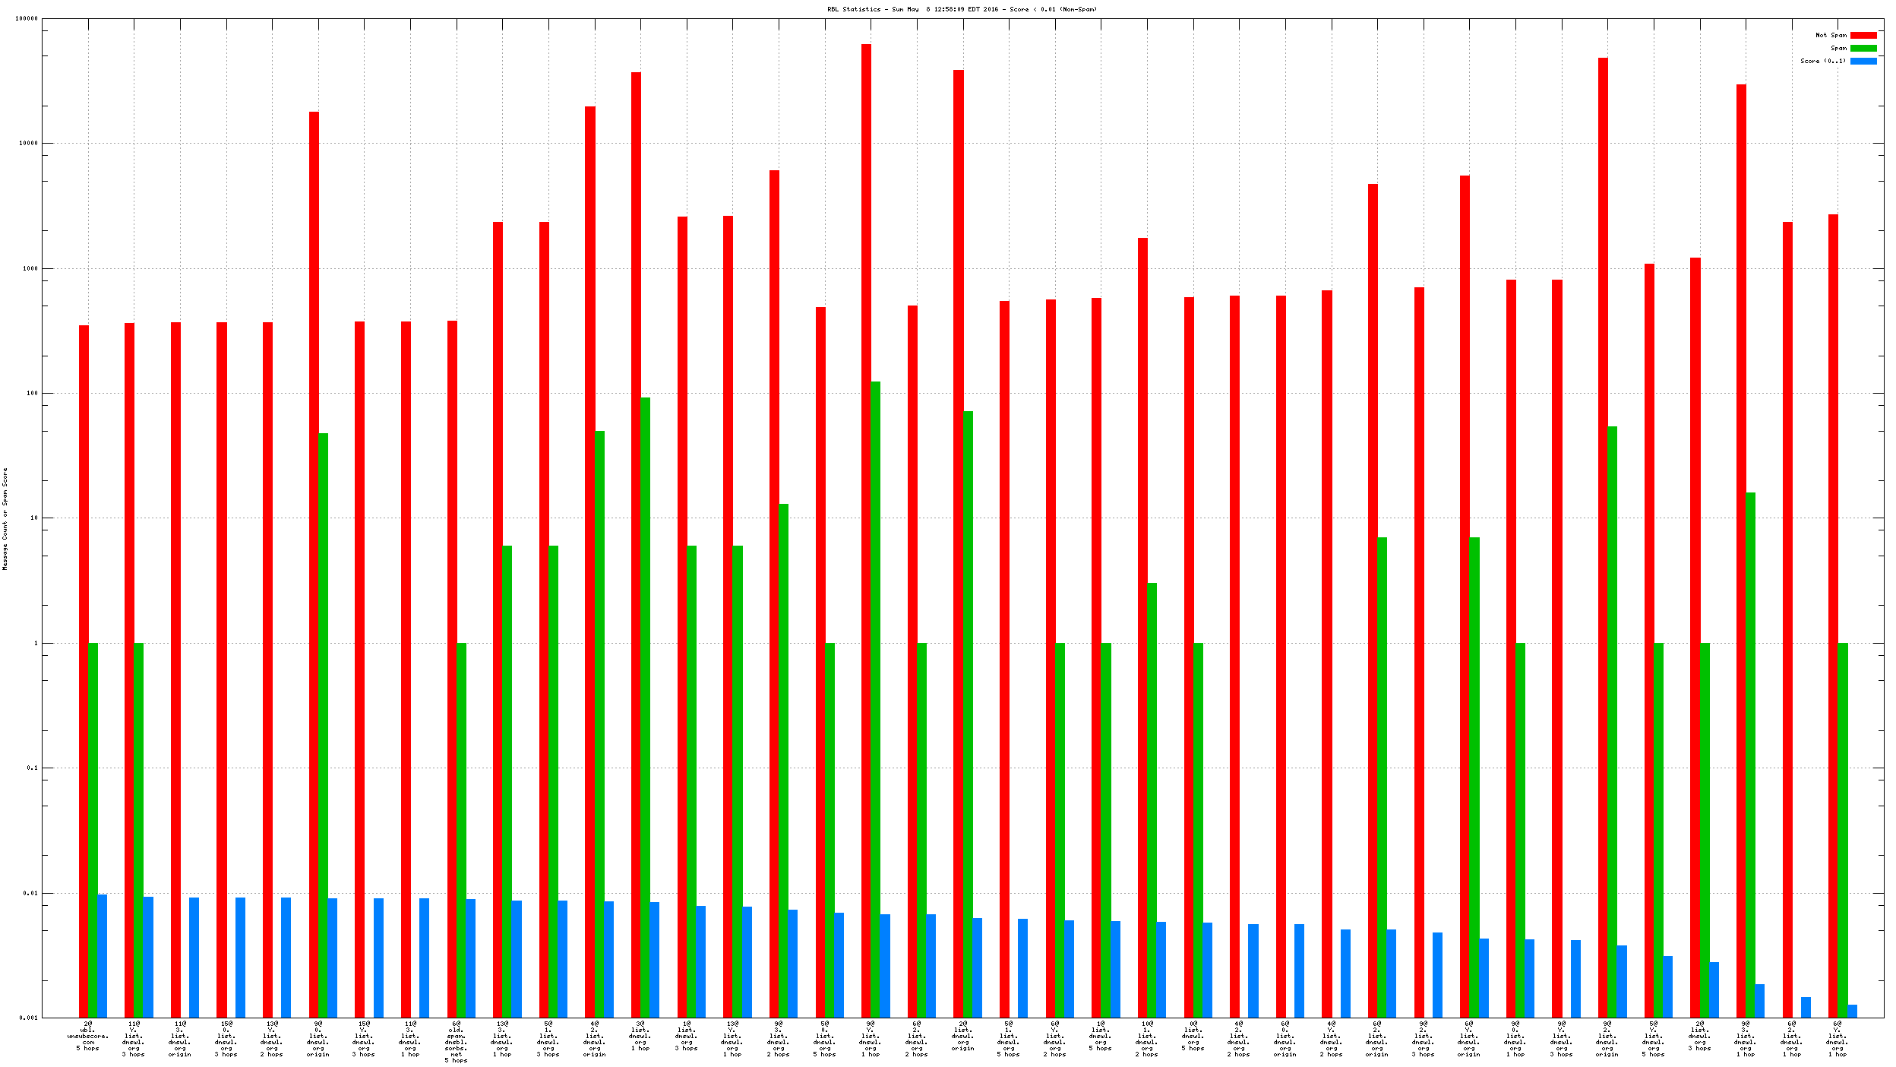
Task: Click the ubl.unsubscore.com 5 hops x-axis label
Action: [87, 1036]
